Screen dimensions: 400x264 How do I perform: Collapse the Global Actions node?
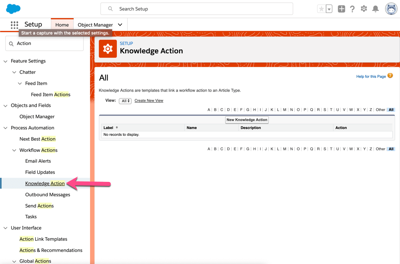coord(14,261)
